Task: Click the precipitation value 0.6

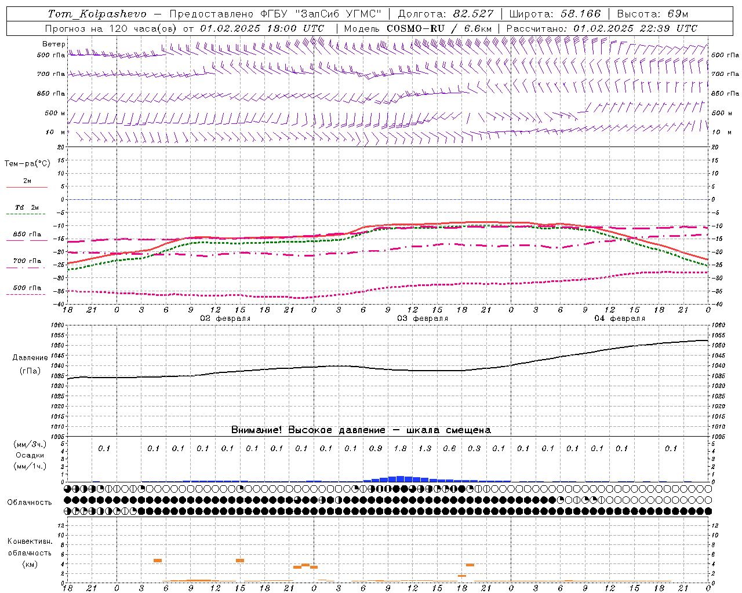Action: coord(449,448)
